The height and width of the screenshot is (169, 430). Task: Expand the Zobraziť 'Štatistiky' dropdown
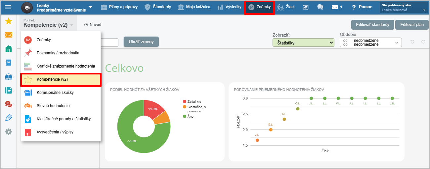(x=303, y=42)
